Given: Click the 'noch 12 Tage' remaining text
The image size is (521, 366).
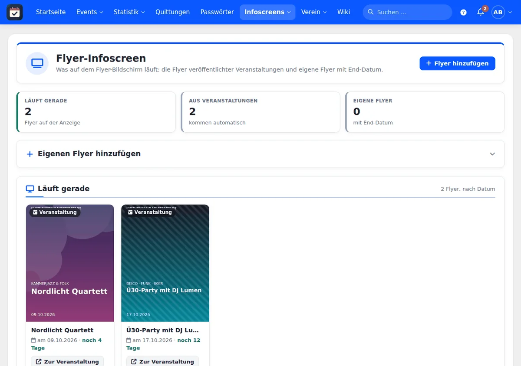Looking at the screenshot, I should click(x=163, y=344).
